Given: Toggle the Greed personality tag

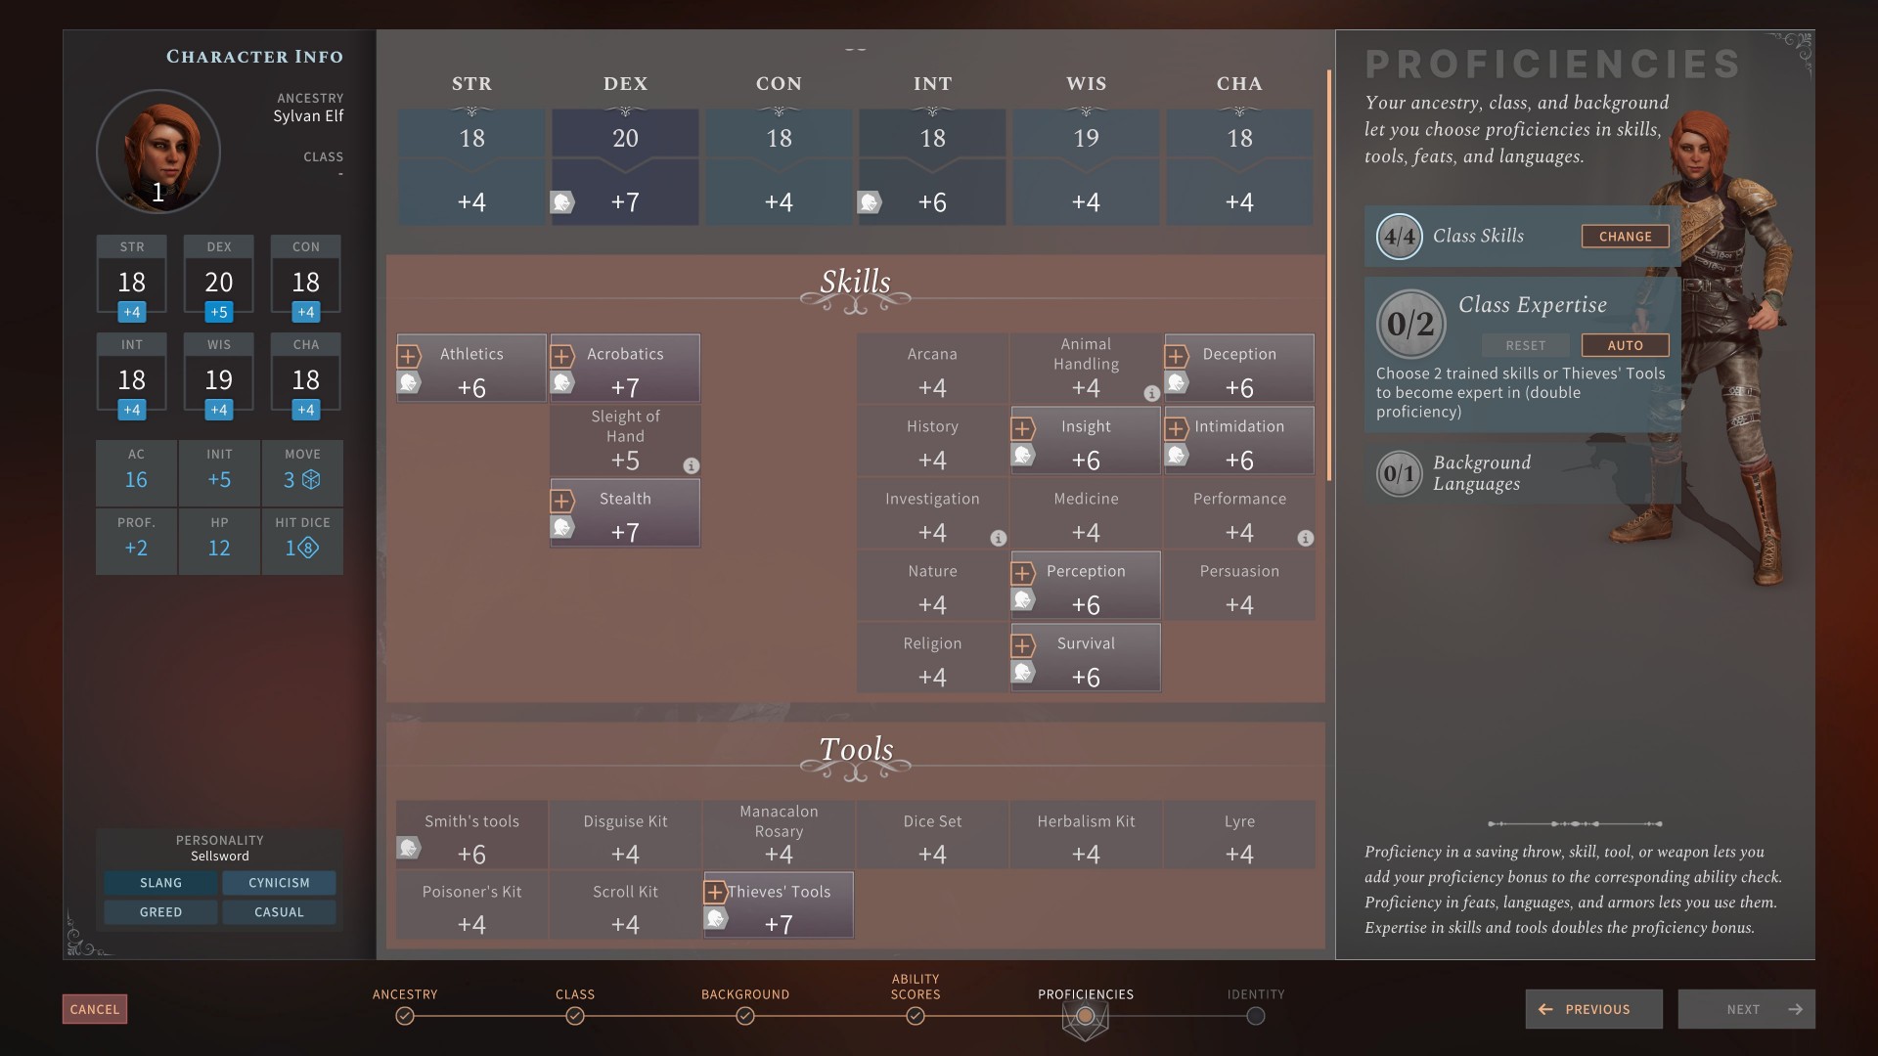Looking at the screenshot, I should pos(160,912).
